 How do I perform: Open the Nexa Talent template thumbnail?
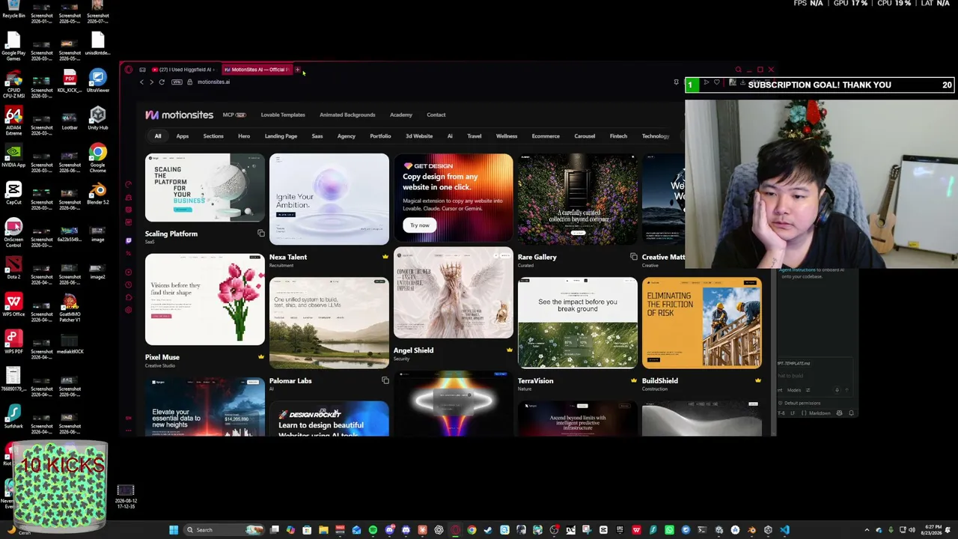(329, 199)
